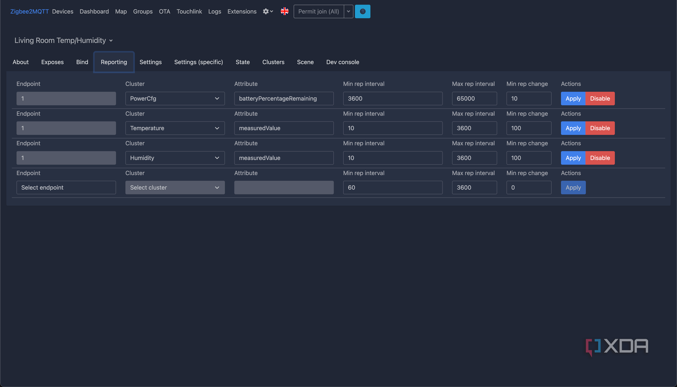The height and width of the screenshot is (387, 677).
Task: View the Logs page
Action: (215, 11)
